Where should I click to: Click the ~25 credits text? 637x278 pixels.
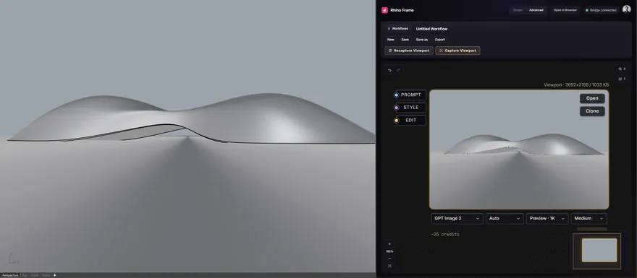point(445,234)
